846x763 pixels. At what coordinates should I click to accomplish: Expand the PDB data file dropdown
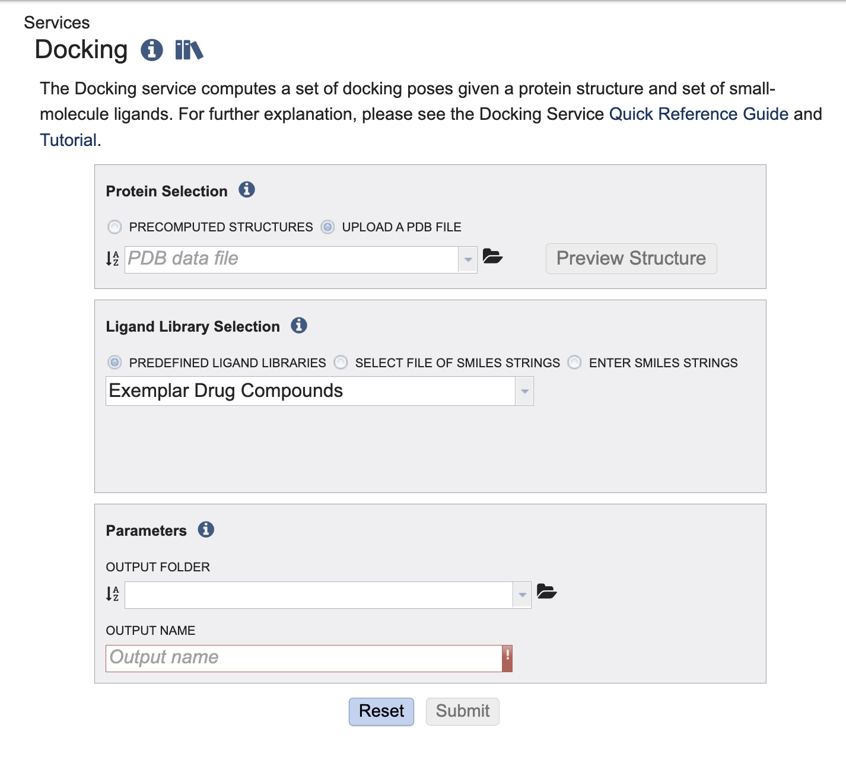coord(468,260)
